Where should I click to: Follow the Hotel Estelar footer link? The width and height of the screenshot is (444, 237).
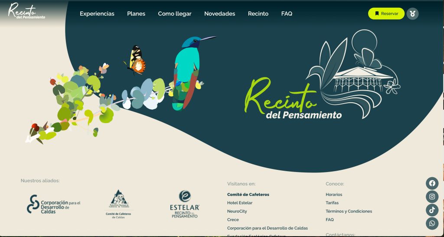tap(240, 203)
